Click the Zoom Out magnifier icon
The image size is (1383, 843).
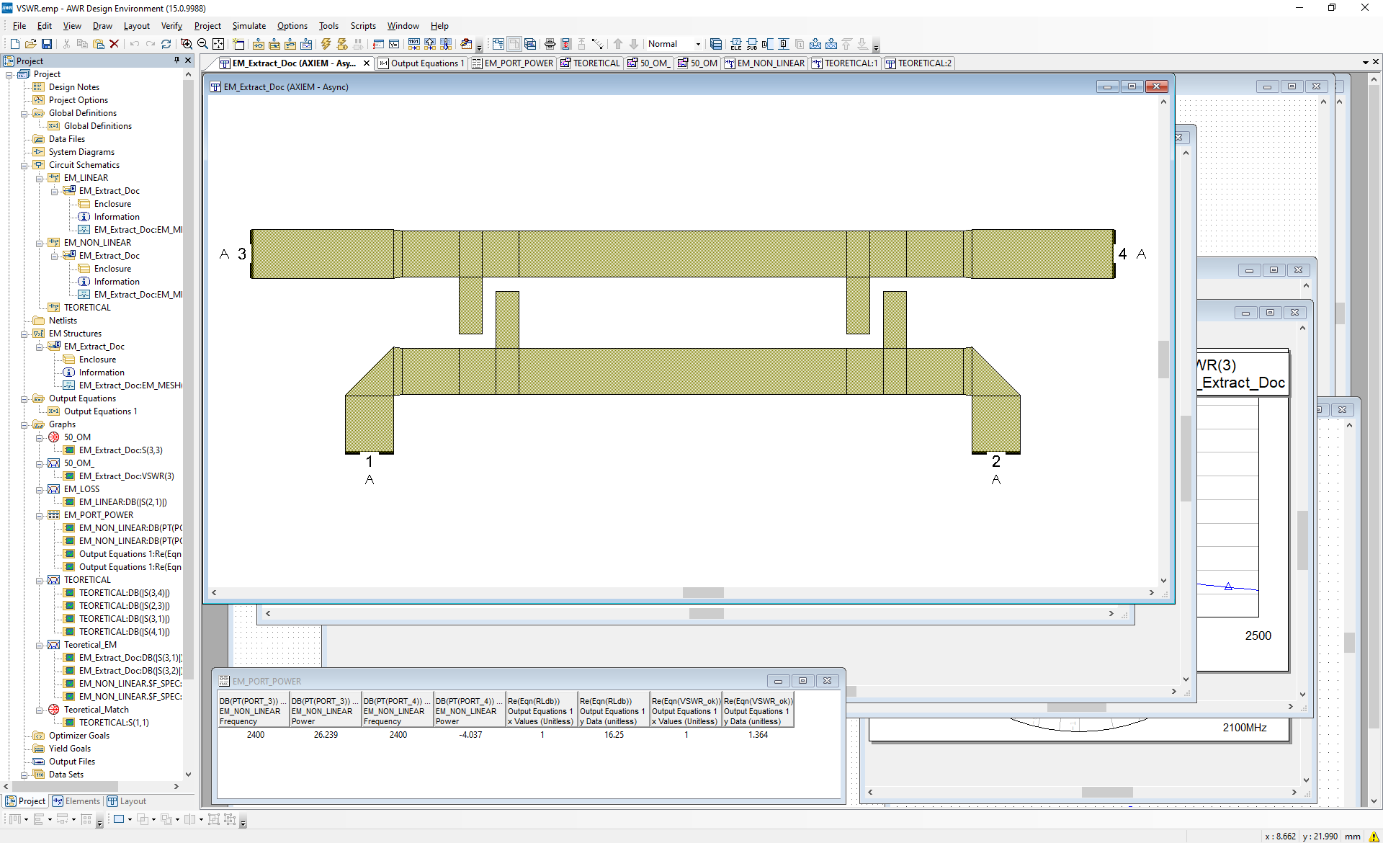202,44
